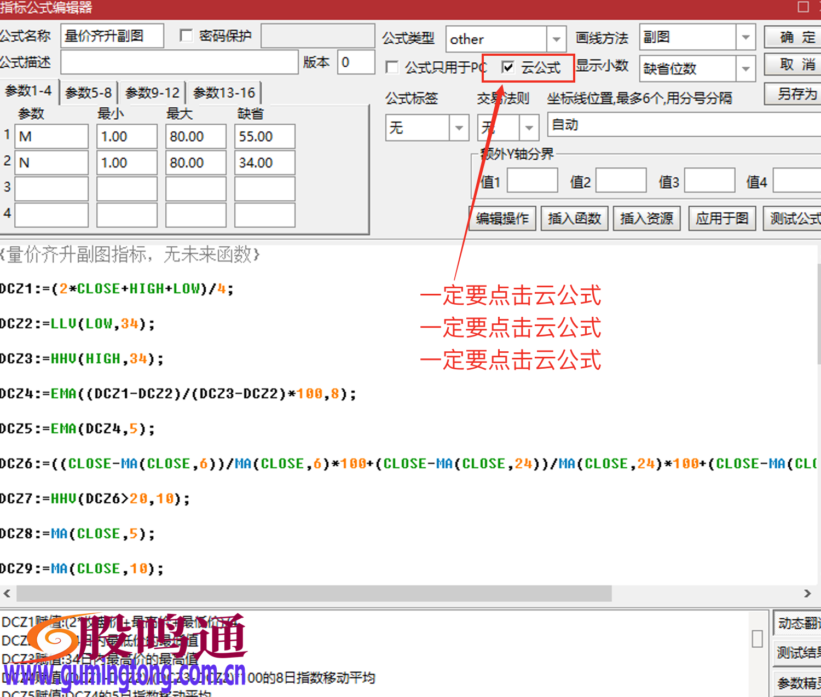821x697 pixels.
Task: Open the 参数13-16 tab
Action: (x=224, y=92)
